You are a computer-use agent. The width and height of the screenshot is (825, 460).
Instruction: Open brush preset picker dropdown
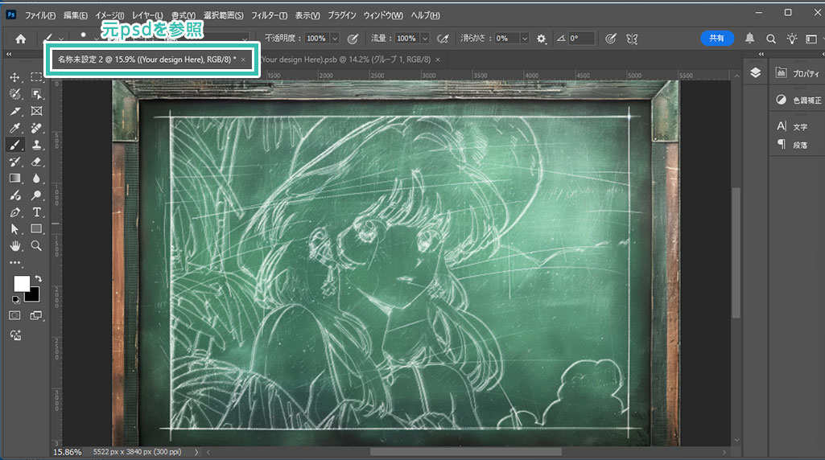tap(97, 39)
